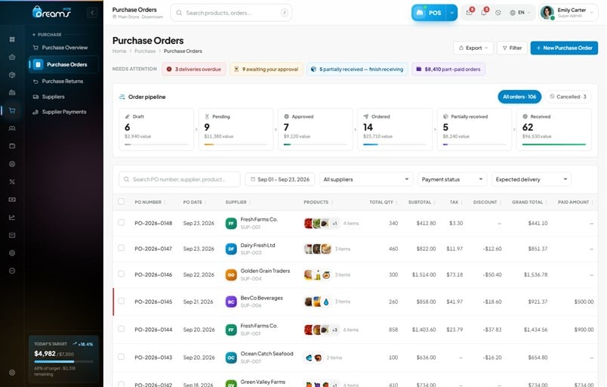The width and height of the screenshot is (607, 387).
Task: Open the Export dropdown button
Action: tap(473, 48)
